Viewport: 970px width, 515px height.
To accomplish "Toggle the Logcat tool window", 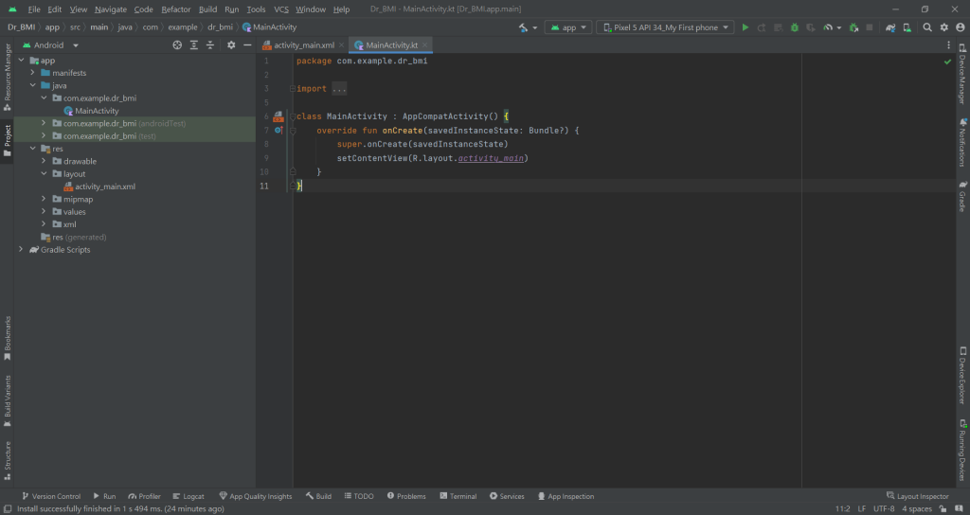I will coord(188,496).
